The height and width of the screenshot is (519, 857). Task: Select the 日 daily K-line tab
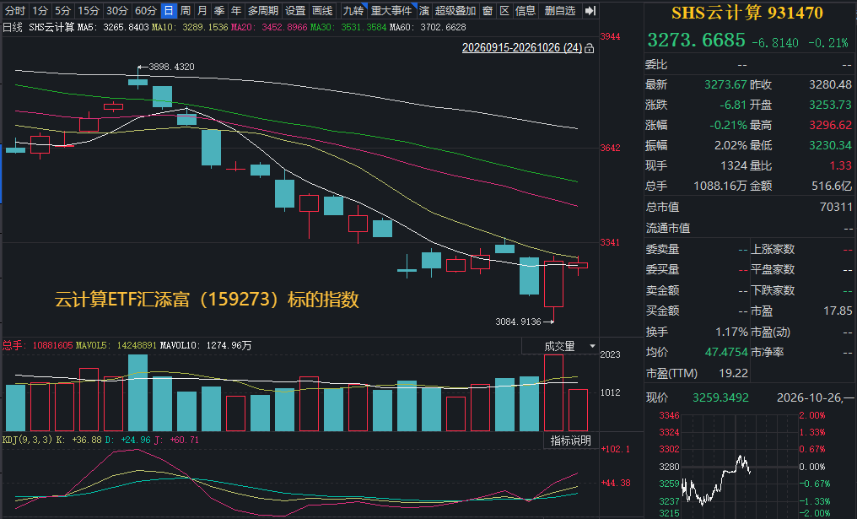[169, 10]
